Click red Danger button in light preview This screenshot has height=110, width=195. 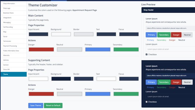(176, 35)
